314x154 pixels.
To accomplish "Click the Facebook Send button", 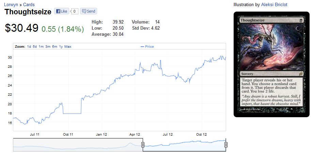I will [x=89, y=11].
